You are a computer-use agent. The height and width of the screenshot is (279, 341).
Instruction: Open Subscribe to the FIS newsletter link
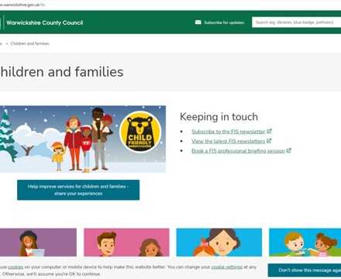coord(229,132)
